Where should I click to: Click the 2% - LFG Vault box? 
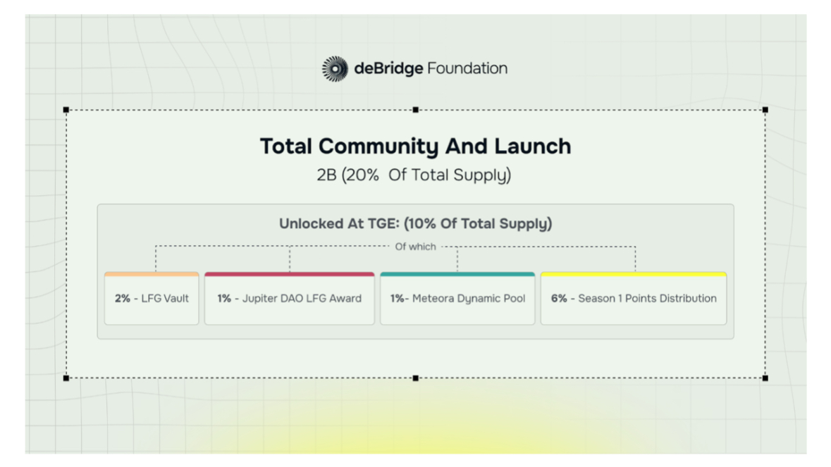[x=152, y=298]
